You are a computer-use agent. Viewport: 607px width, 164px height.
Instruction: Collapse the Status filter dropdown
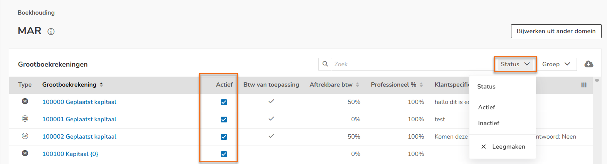click(x=515, y=64)
